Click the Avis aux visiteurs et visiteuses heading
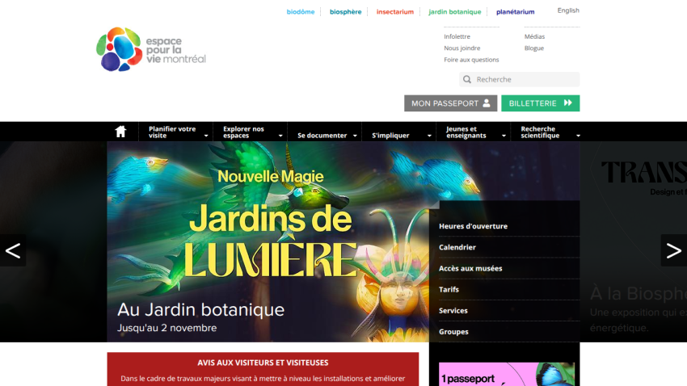This screenshot has width=687, height=386. [263, 363]
